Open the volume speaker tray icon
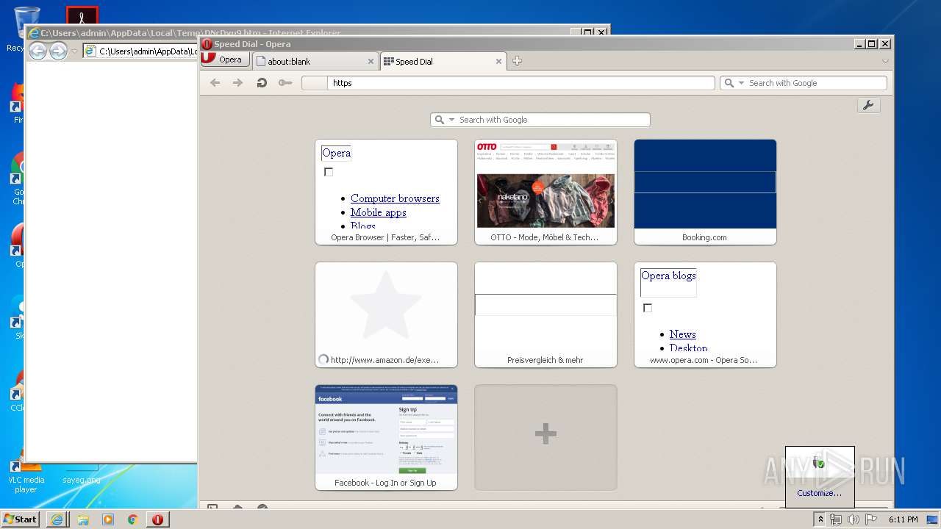This screenshot has height=529, width=941. pyautogui.click(x=853, y=519)
